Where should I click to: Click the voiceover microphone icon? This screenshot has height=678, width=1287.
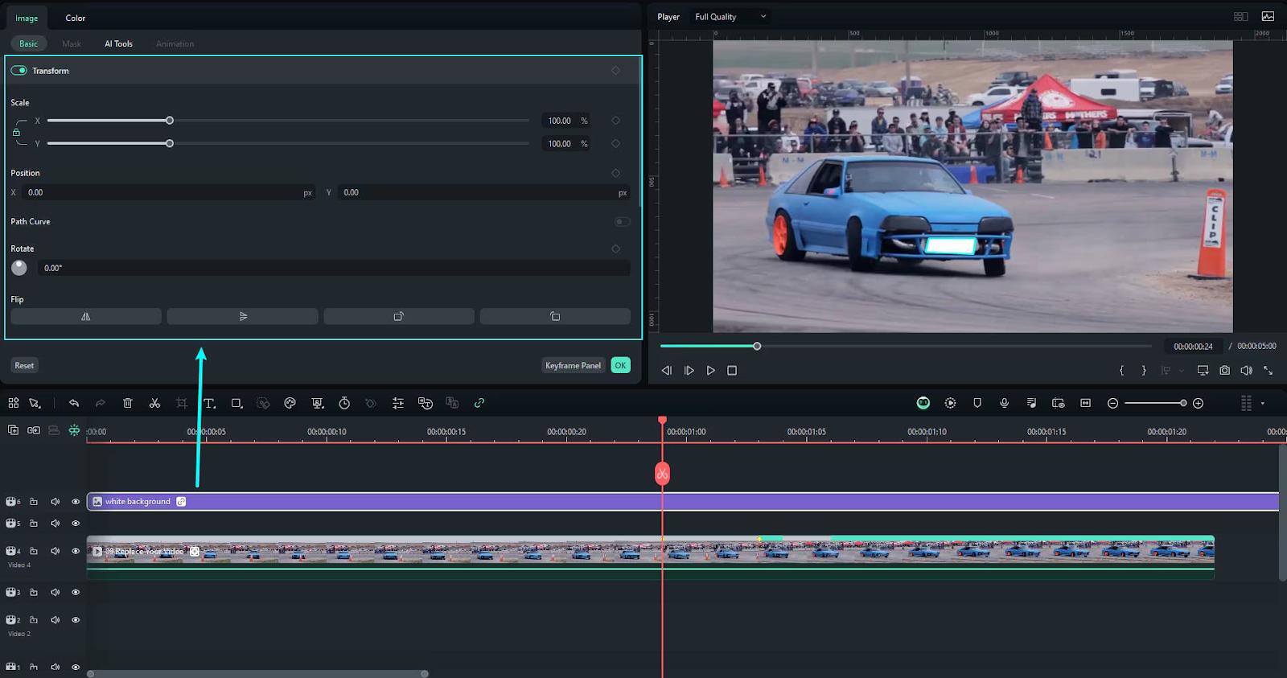coord(1005,403)
